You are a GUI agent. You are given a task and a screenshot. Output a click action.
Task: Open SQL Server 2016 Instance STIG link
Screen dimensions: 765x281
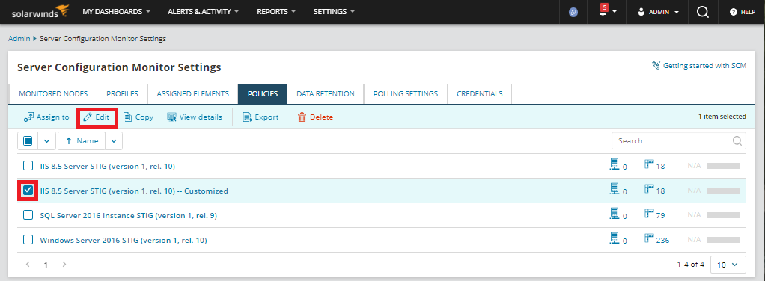[x=128, y=215]
